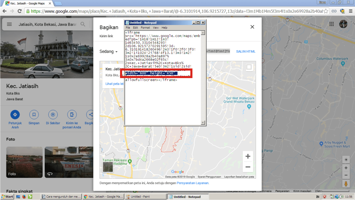Click the Chrome address bar URL
The image size is (355, 200).
[176, 11]
